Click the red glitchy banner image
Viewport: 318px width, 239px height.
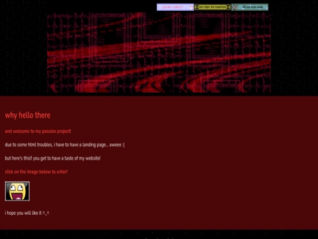[159, 53]
